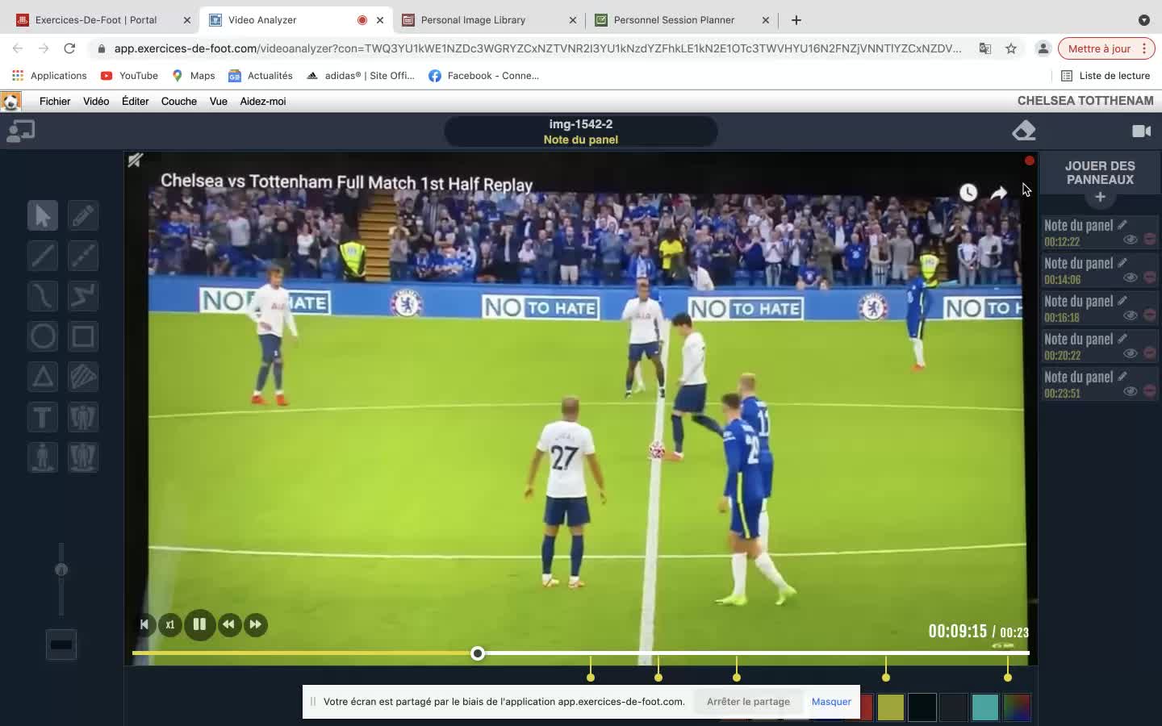
Task: Edit the 00:20:22 panel note name
Action: (1122, 338)
